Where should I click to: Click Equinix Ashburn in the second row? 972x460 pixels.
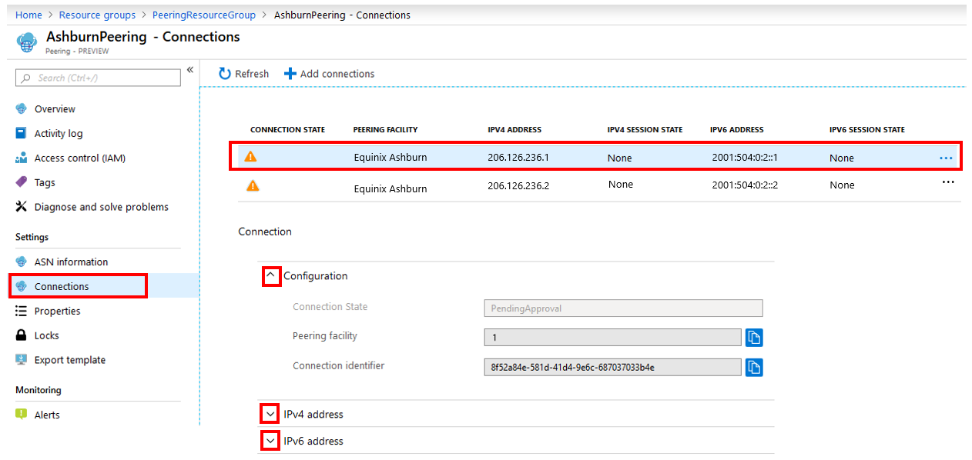coord(390,189)
